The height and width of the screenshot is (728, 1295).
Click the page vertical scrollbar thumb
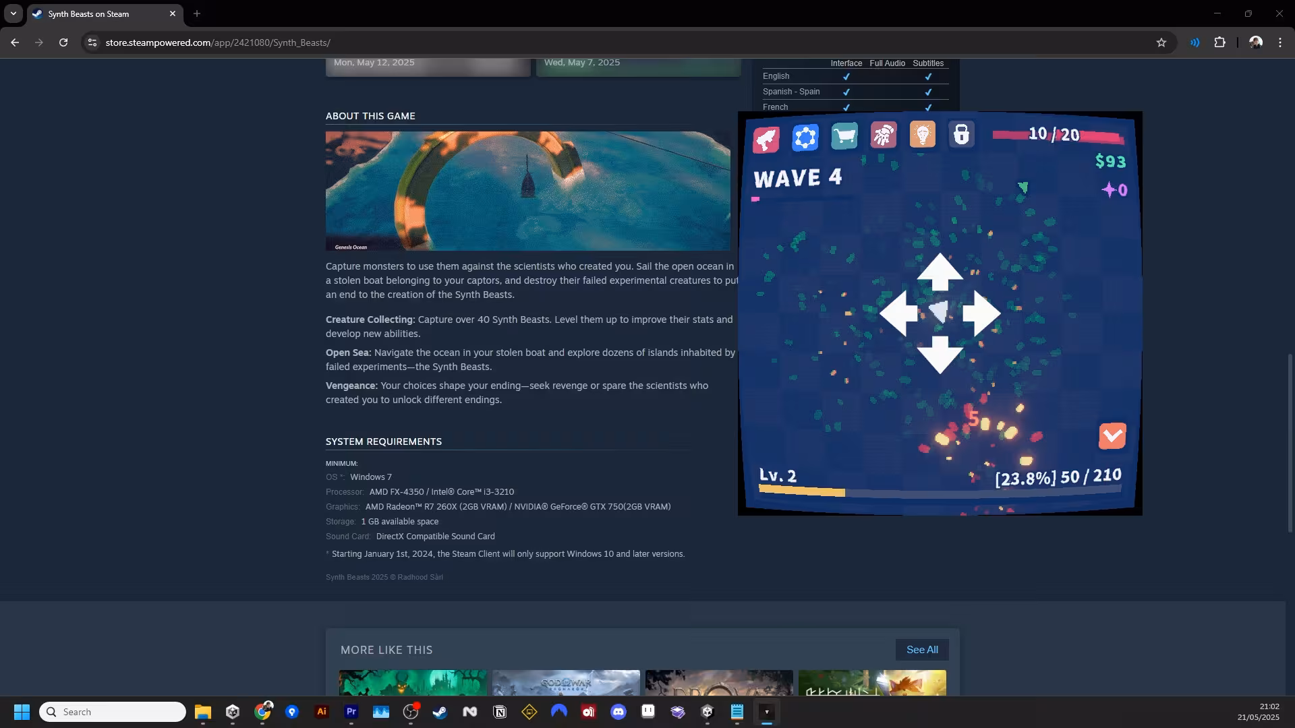coord(1290,442)
